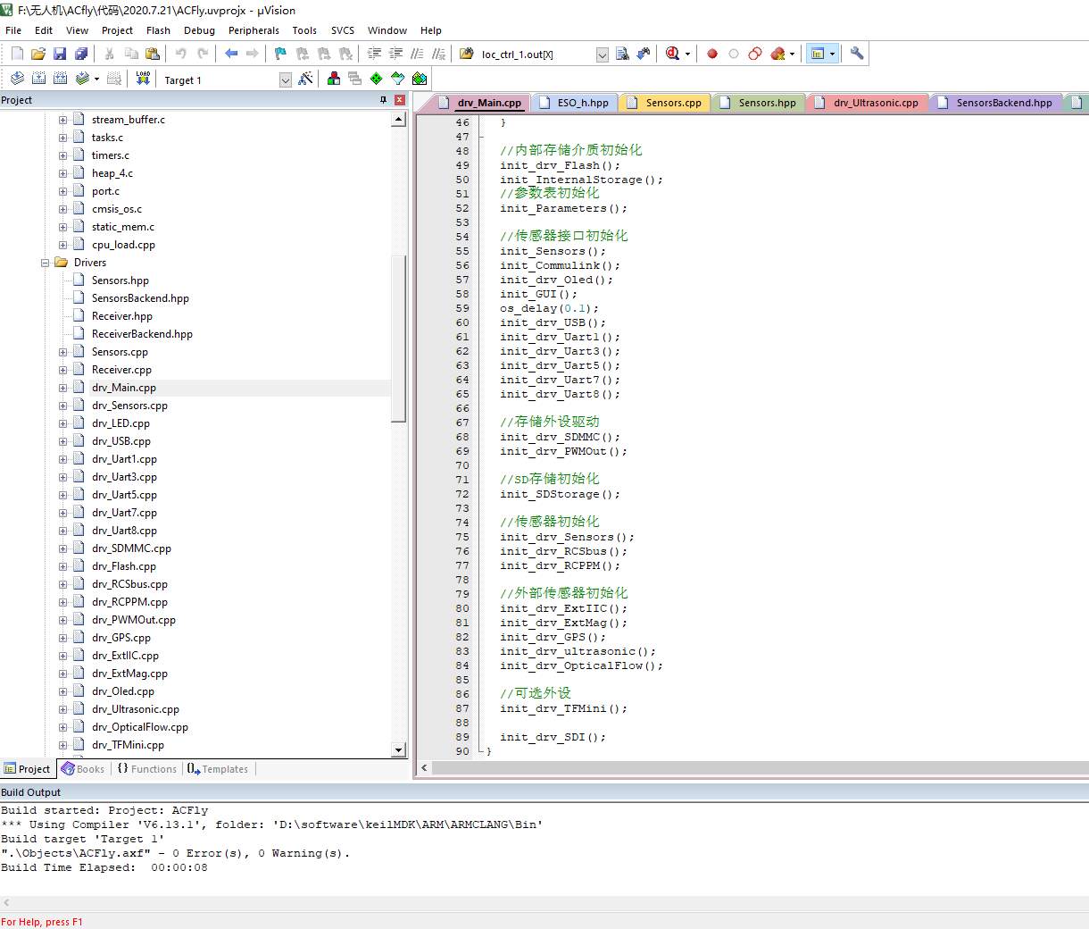This screenshot has width=1089, height=929.
Task: Switch to the Functions panel tab
Action: (148, 769)
